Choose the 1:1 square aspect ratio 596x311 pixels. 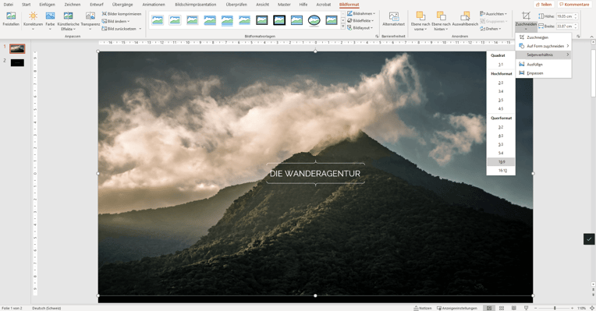(501, 65)
